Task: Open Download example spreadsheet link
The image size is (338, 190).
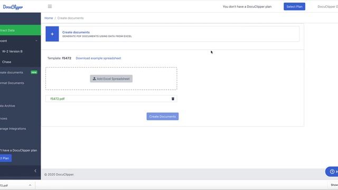Action: pos(98,58)
